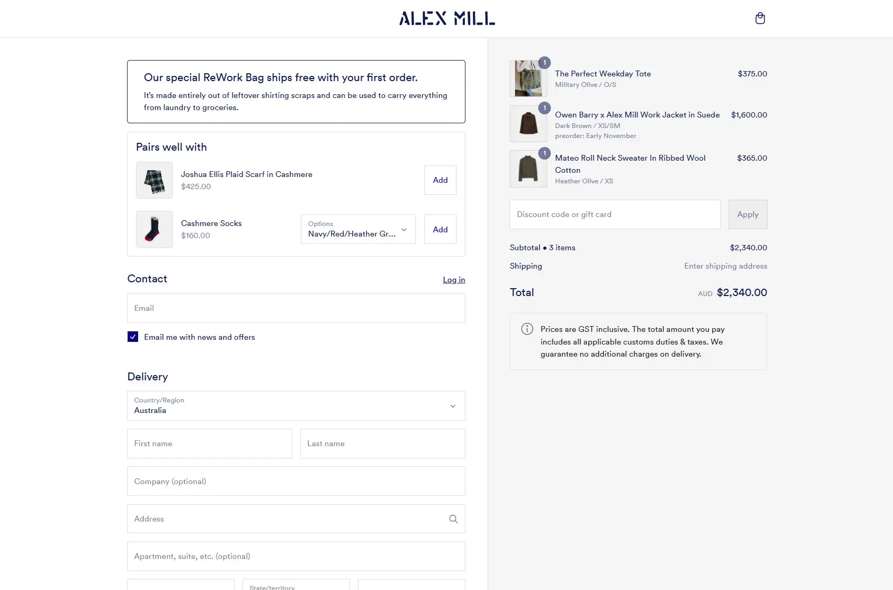Click the Discount code or gift card field

point(614,214)
